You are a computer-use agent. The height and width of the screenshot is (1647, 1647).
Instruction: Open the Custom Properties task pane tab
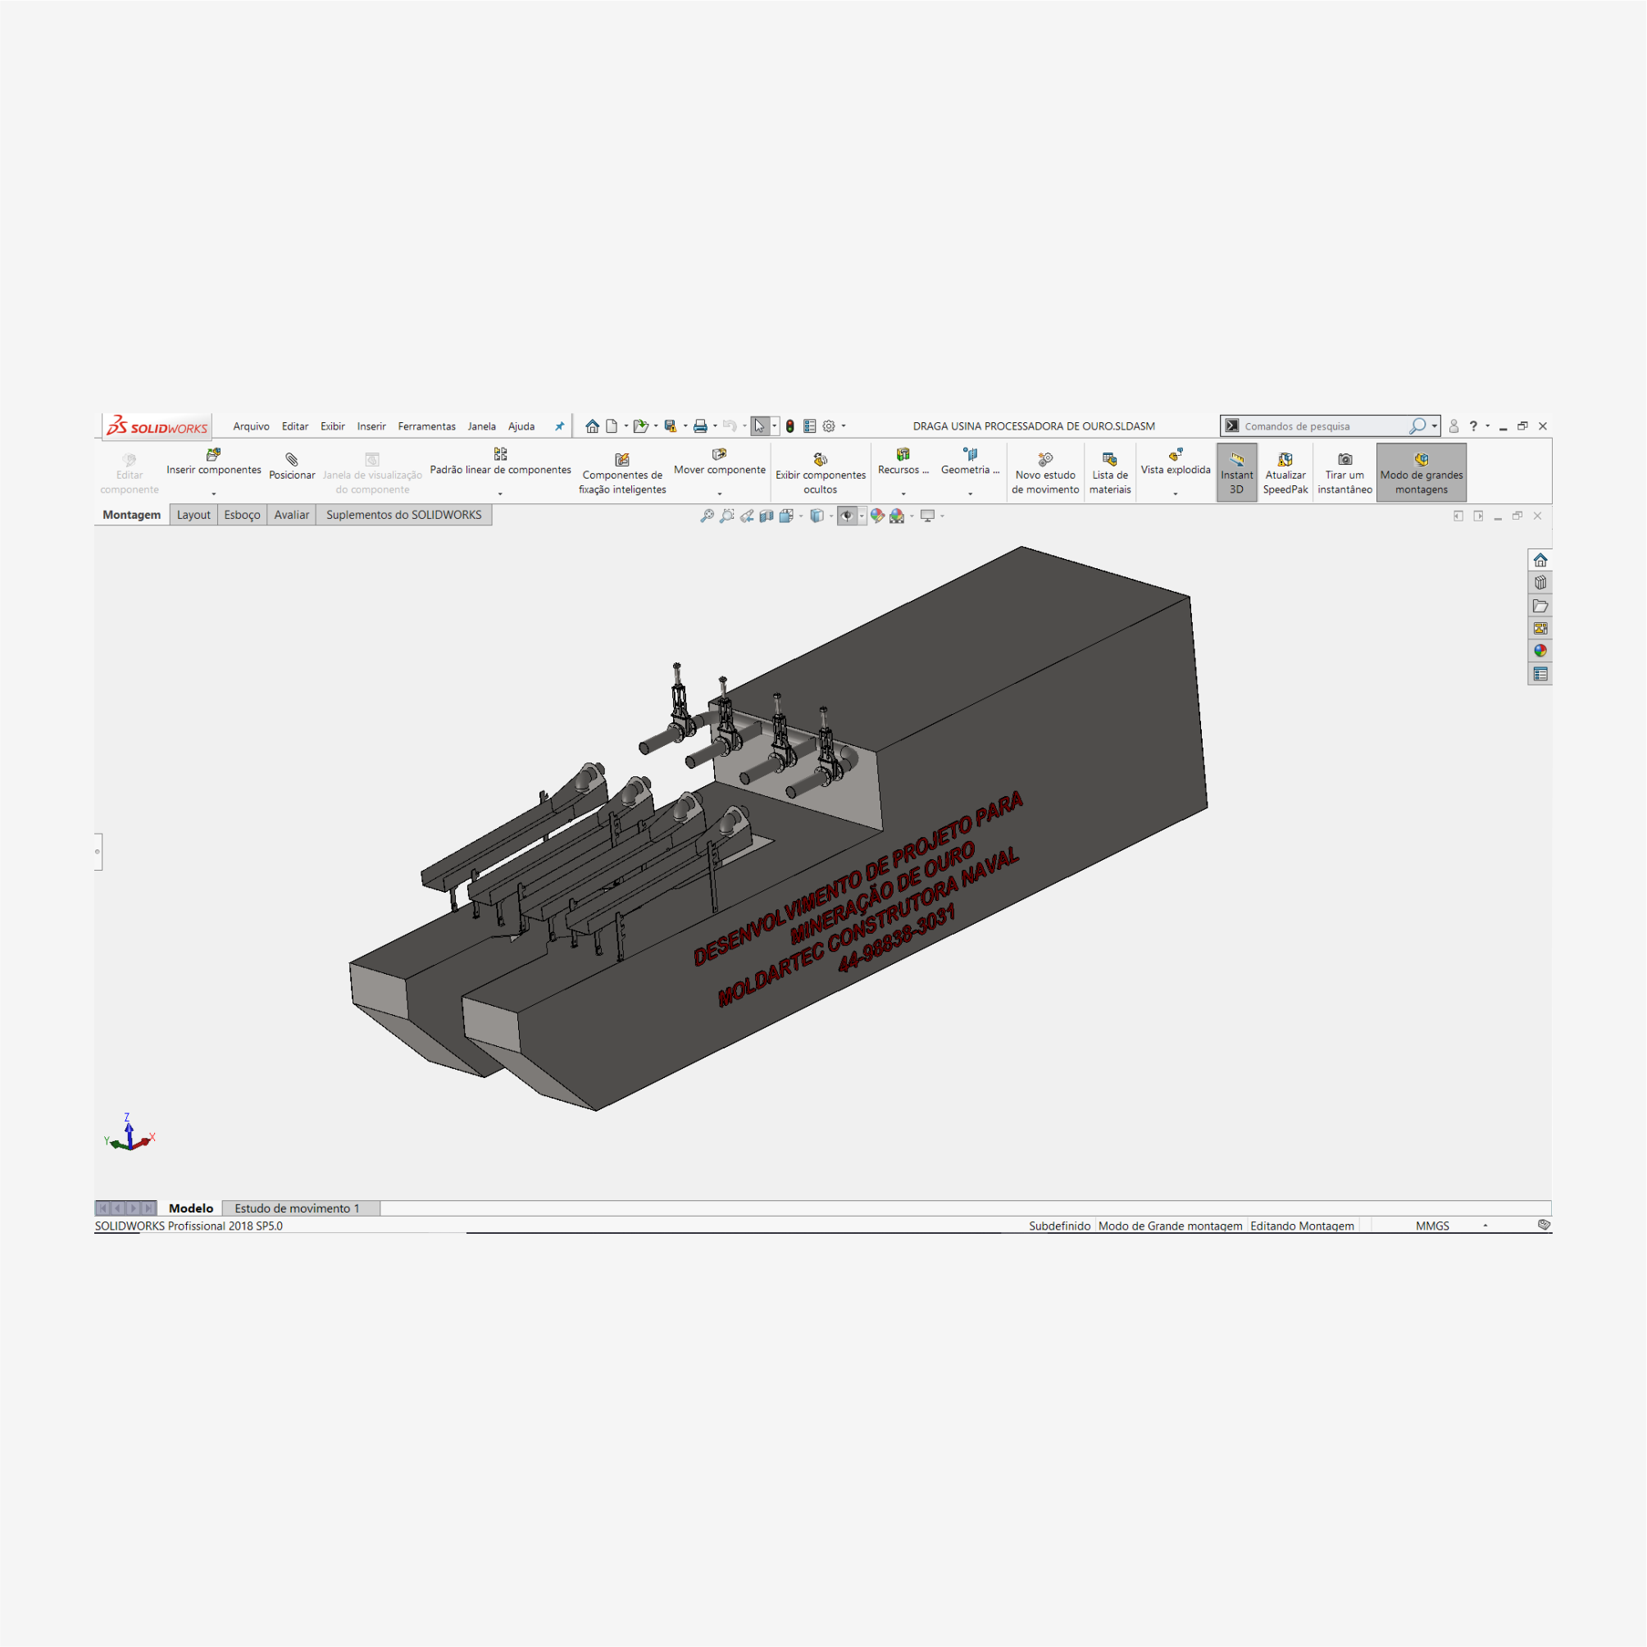point(1540,675)
